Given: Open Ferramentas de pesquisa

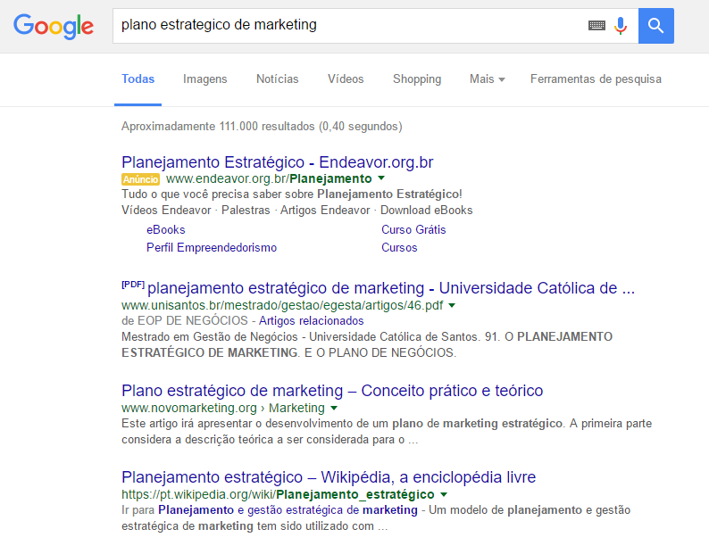Looking at the screenshot, I should pyautogui.click(x=596, y=79).
